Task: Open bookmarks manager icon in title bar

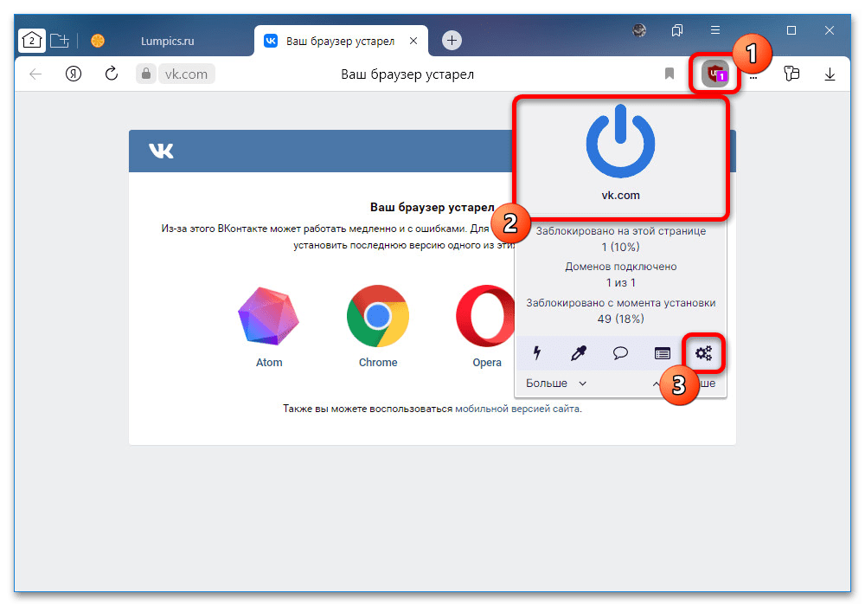Action: point(677,30)
